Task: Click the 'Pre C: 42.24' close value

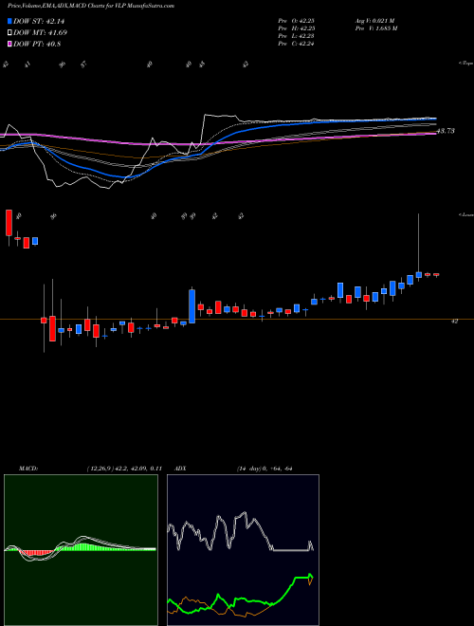Action: [x=296, y=44]
